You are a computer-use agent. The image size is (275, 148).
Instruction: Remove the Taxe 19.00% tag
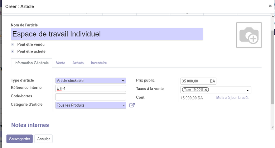tap(206, 90)
